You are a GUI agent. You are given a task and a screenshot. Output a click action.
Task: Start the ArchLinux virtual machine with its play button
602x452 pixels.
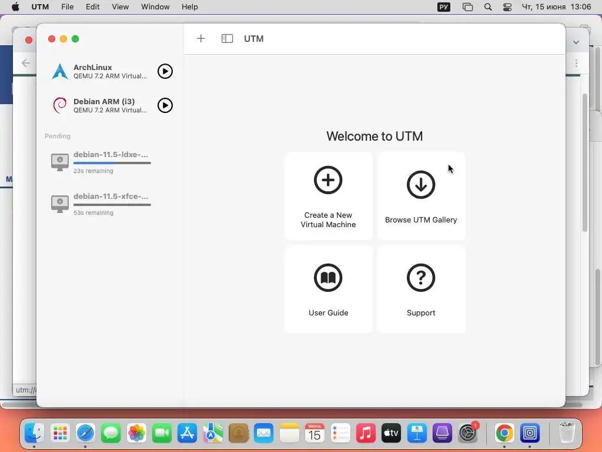pyautogui.click(x=165, y=71)
